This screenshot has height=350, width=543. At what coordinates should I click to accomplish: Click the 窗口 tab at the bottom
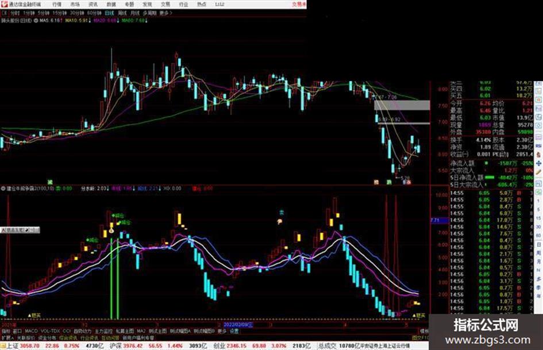17,331
